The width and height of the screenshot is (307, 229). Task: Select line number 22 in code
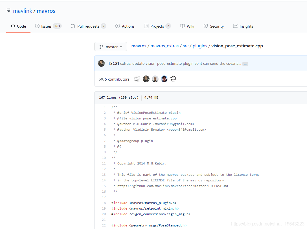pyautogui.click(x=104, y=225)
